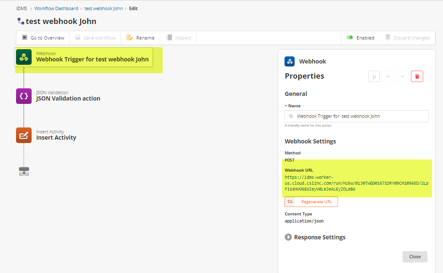
Task: Expand the Response Settings section
Action: coord(288,237)
